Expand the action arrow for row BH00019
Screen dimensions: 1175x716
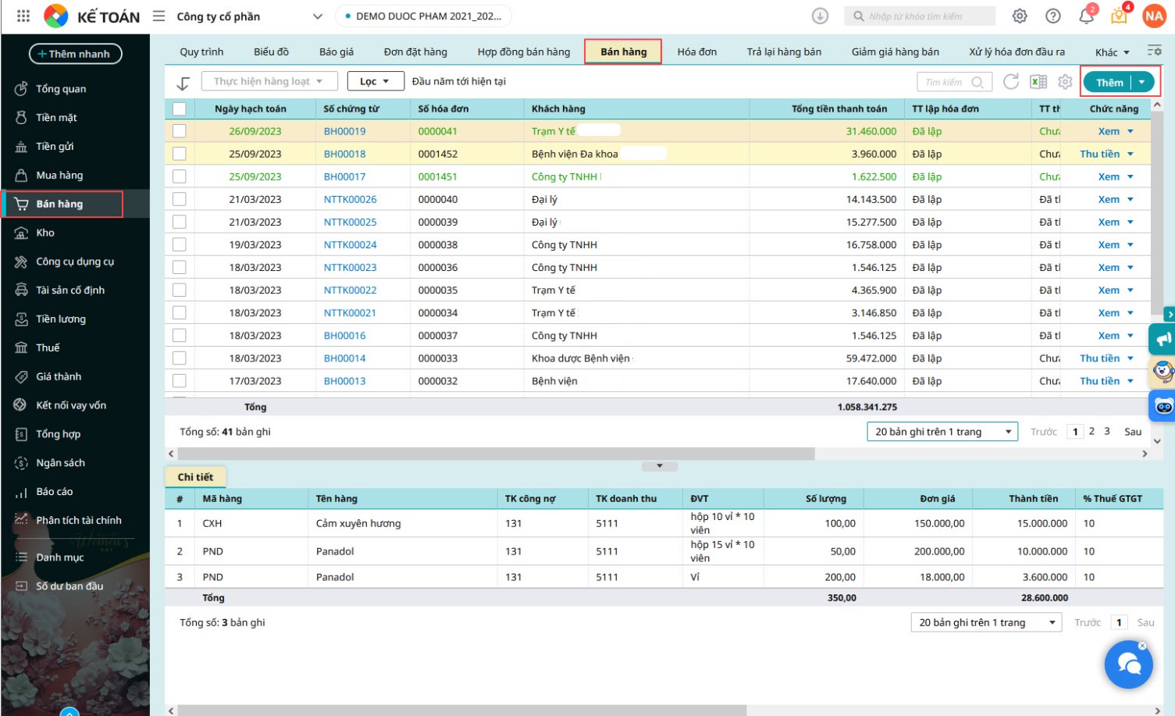1130,131
